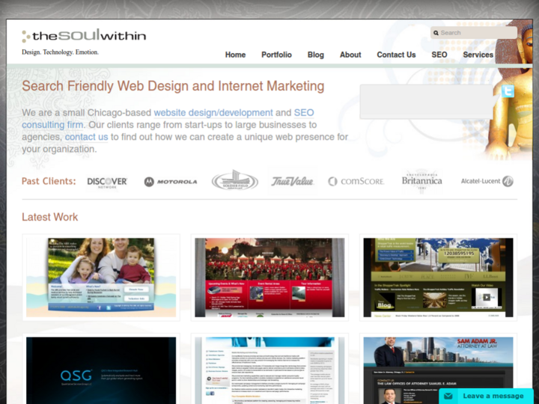539x404 pixels.
Task: Open the Portfolio menu item
Action: 276,55
